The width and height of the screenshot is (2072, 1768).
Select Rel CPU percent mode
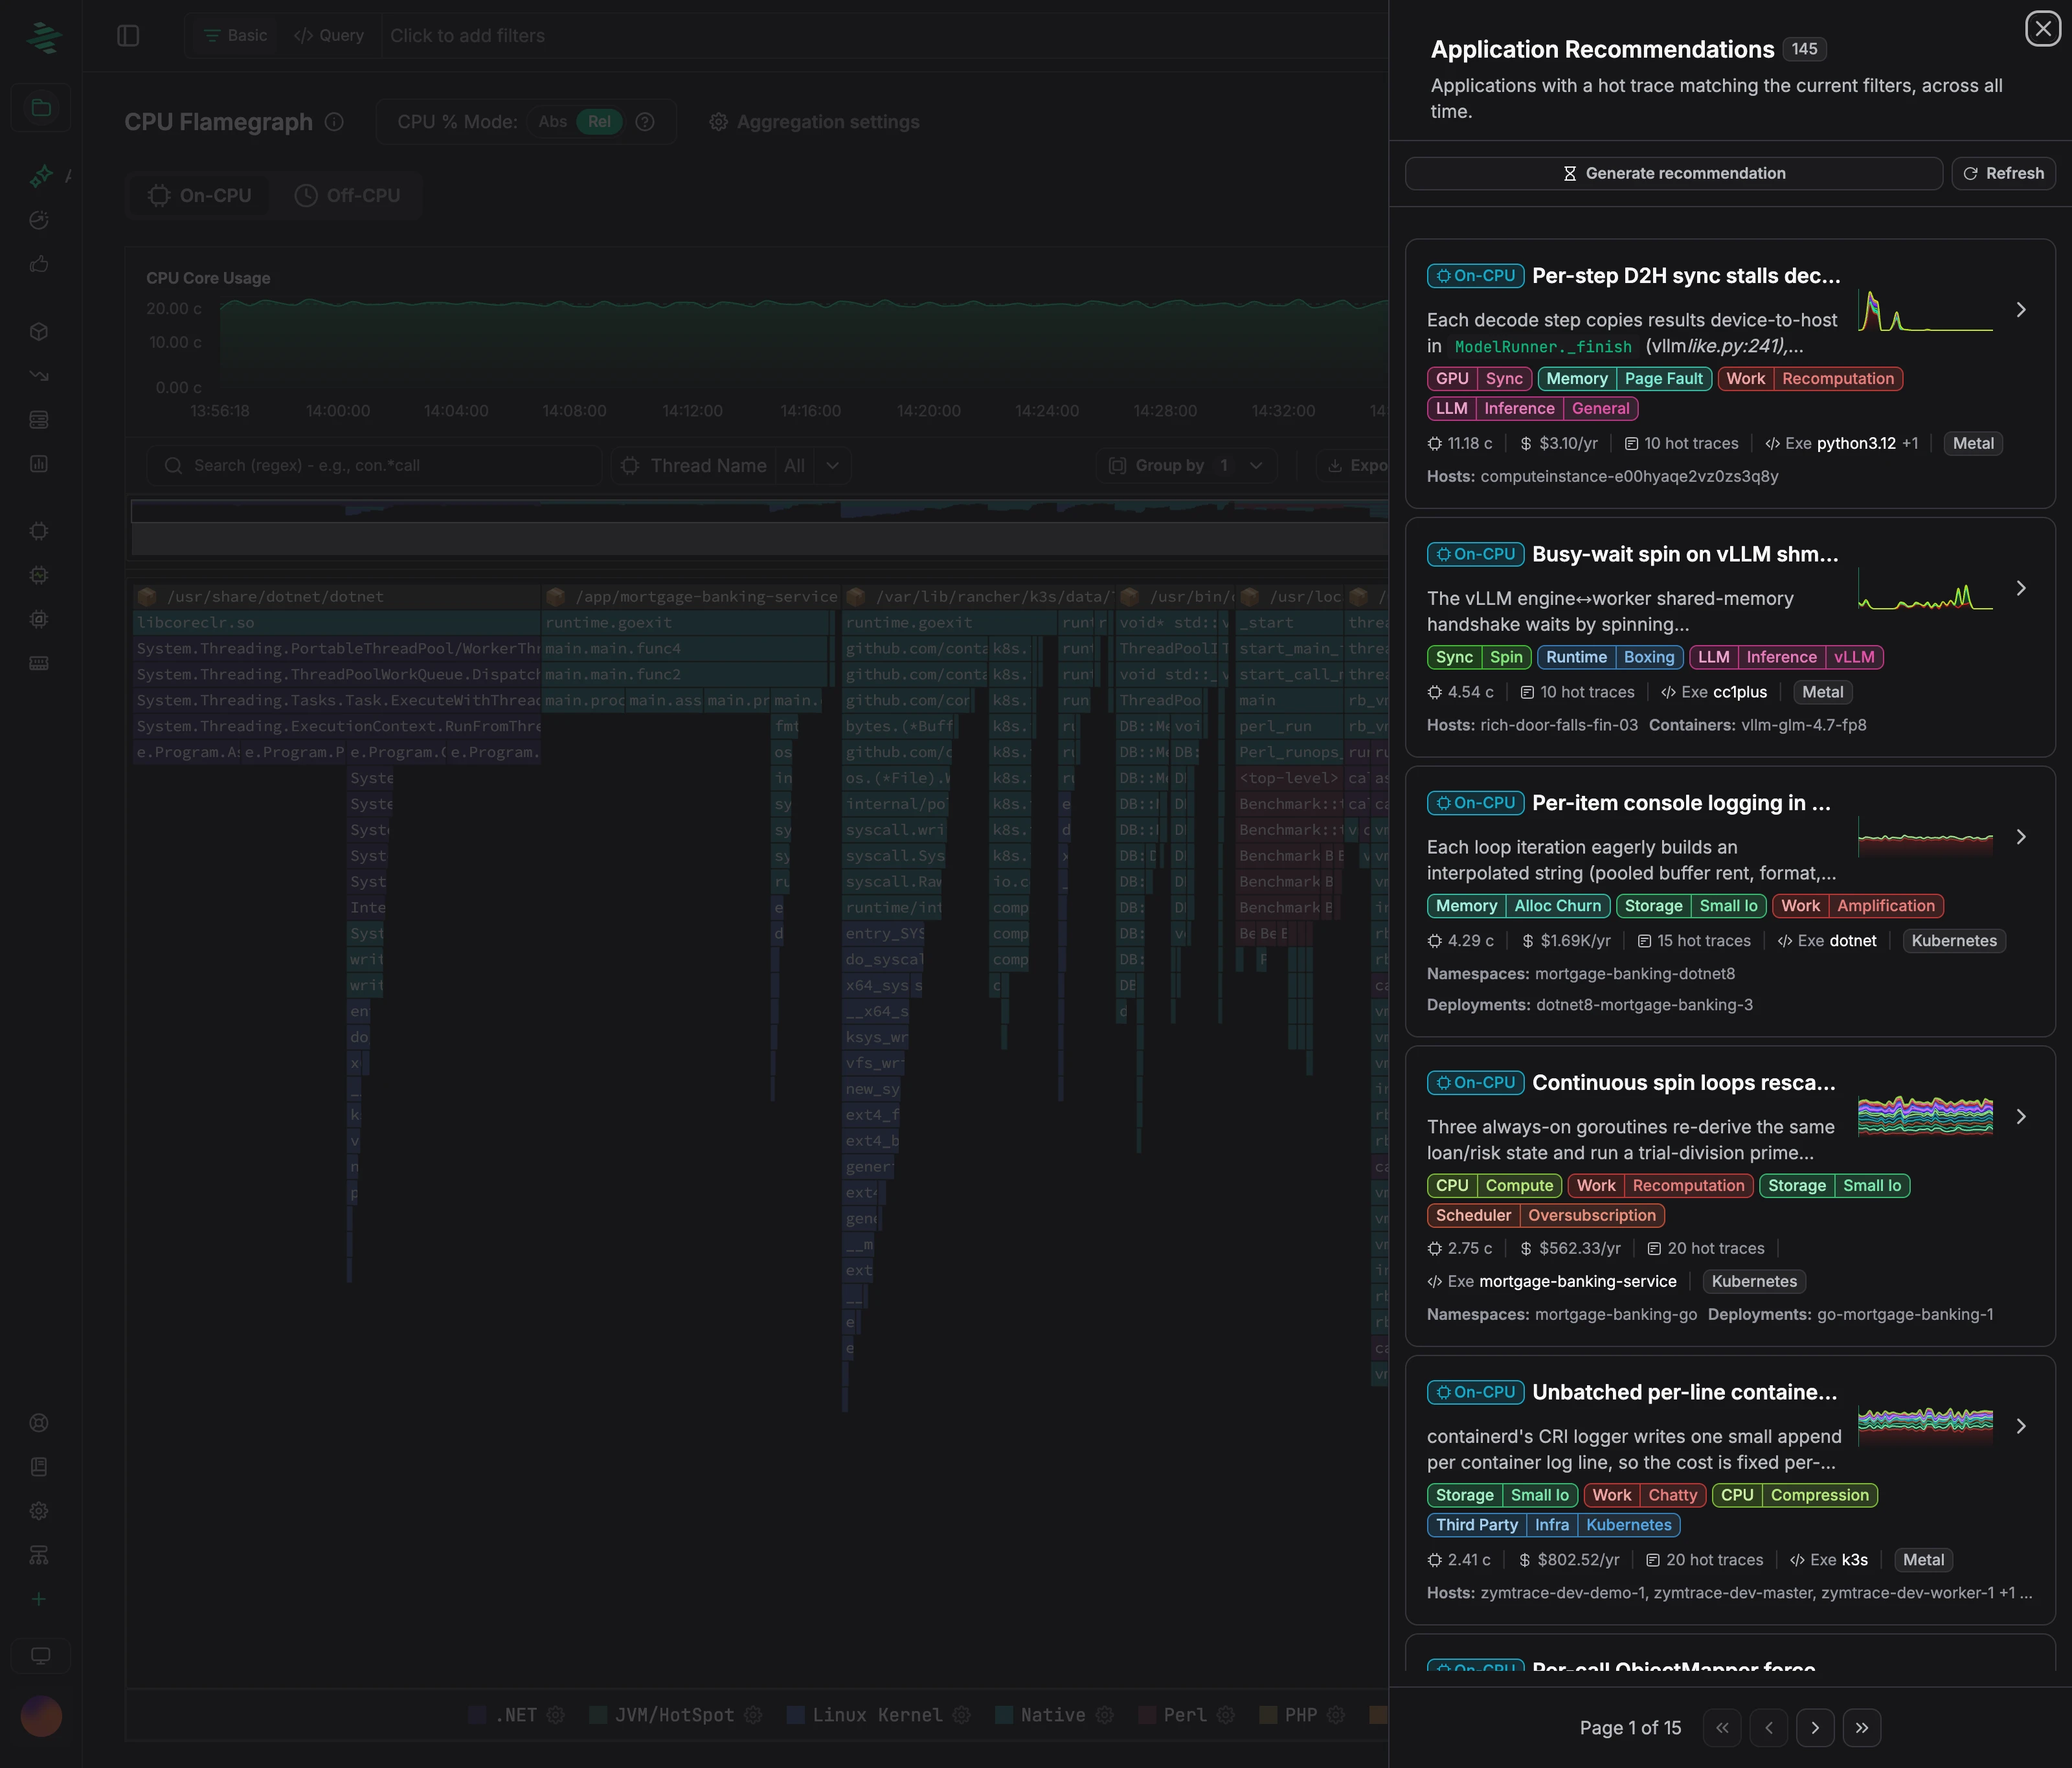(599, 122)
